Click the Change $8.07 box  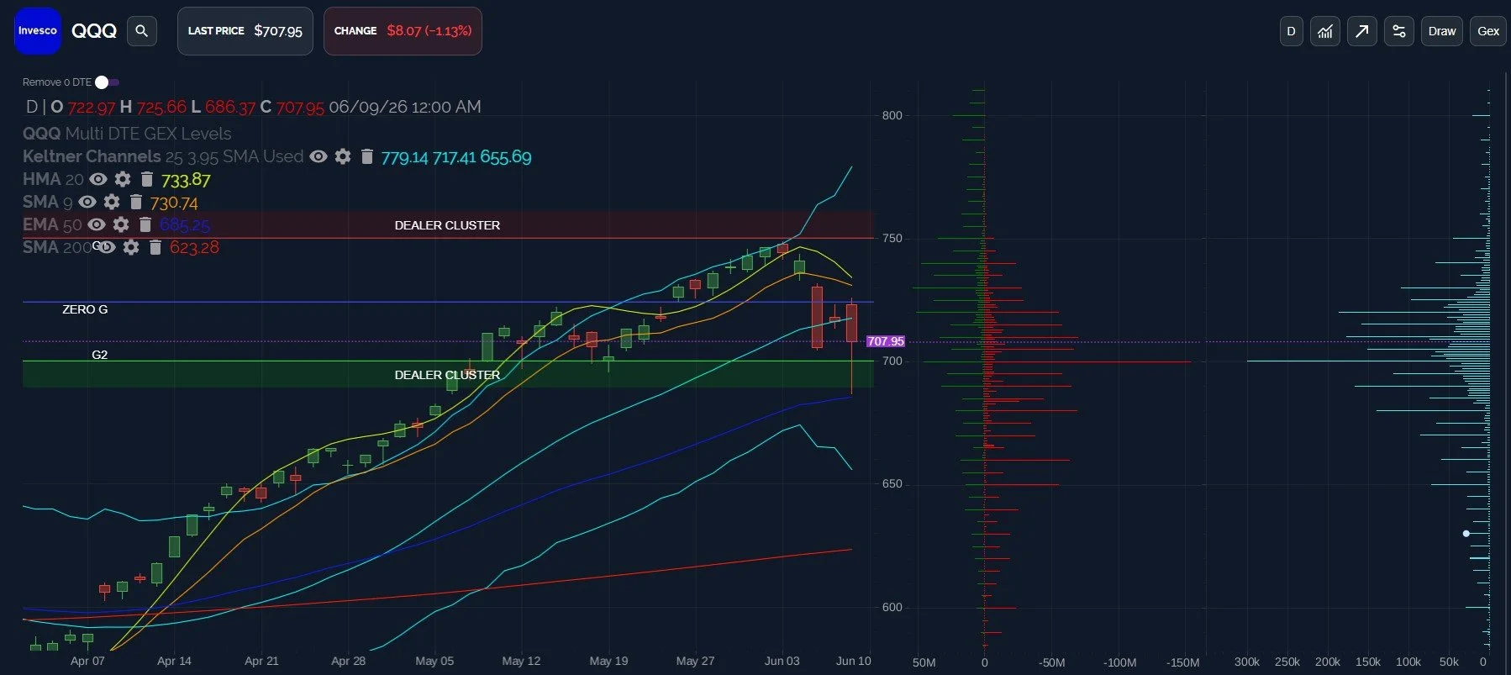[x=403, y=31]
